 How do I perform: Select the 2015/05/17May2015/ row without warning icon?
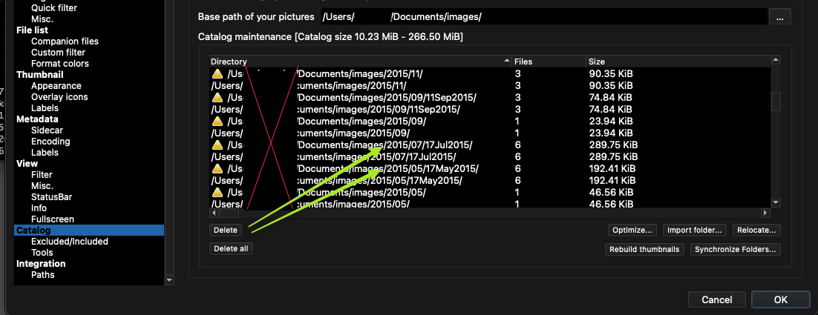(490, 181)
